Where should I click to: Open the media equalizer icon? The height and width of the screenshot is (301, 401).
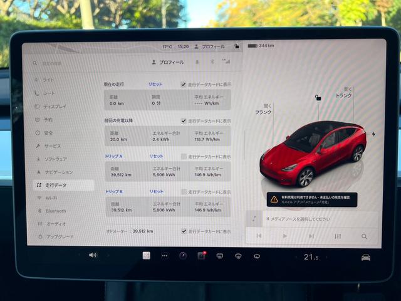(x=338, y=236)
